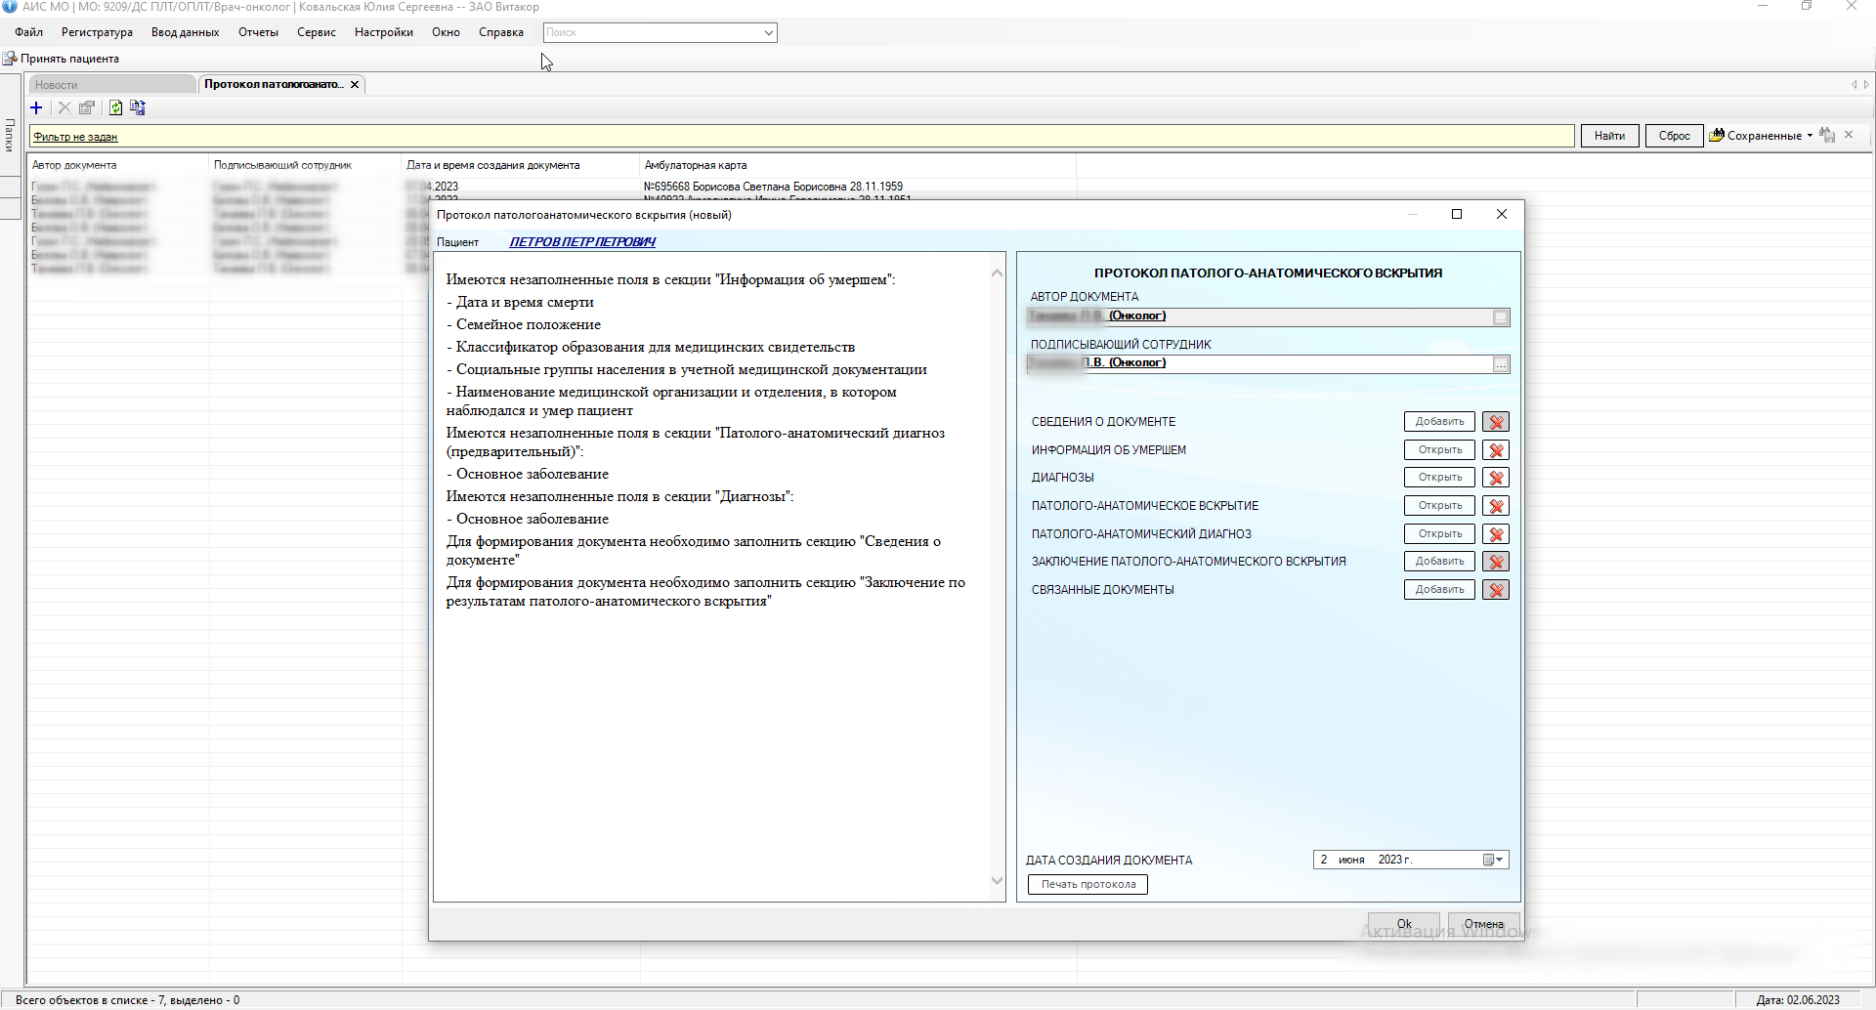Open the calendar for Дата создания документа

1493,860
